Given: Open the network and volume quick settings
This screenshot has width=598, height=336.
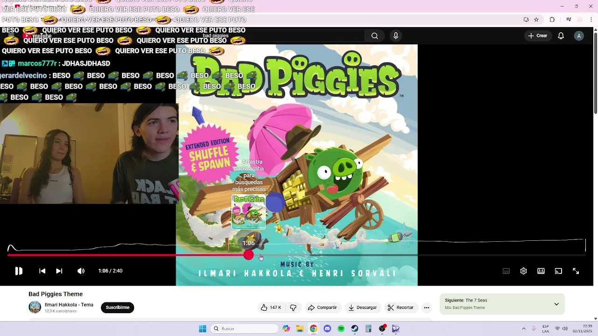Looking at the screenshot, I should pos(561,329).
